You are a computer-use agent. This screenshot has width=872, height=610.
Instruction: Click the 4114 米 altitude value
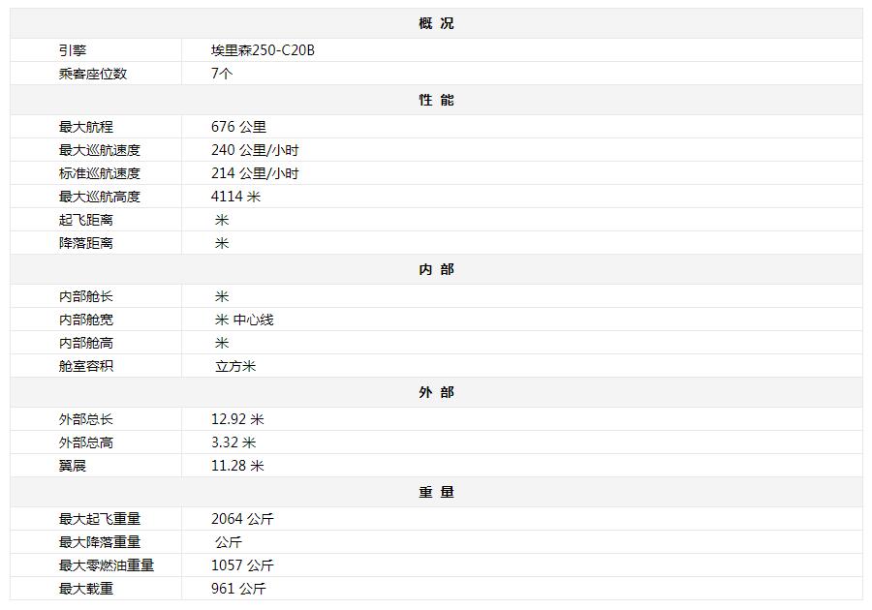(x=235, y=197)
